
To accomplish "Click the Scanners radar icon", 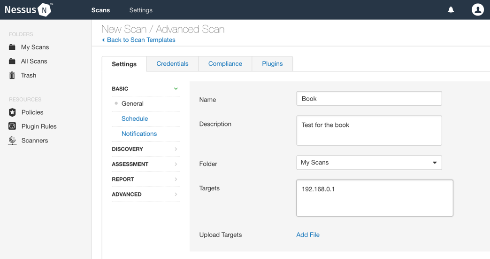I will [12, 141].
